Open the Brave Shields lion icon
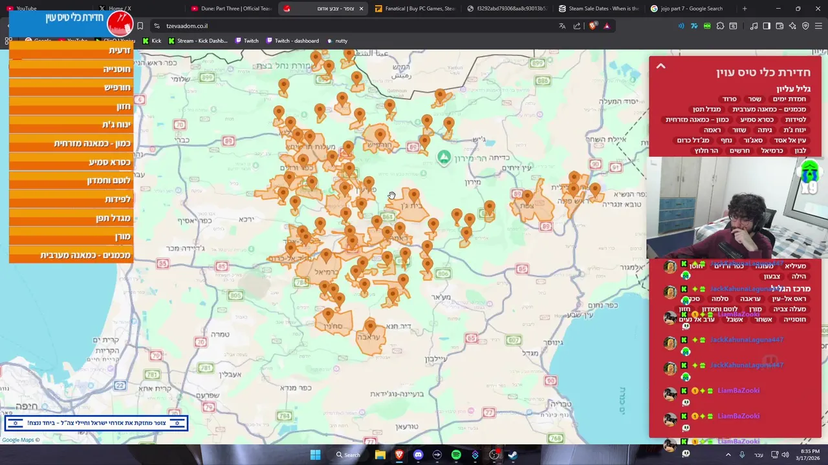Viewport: 828px width, 465px height. (593, 26)
